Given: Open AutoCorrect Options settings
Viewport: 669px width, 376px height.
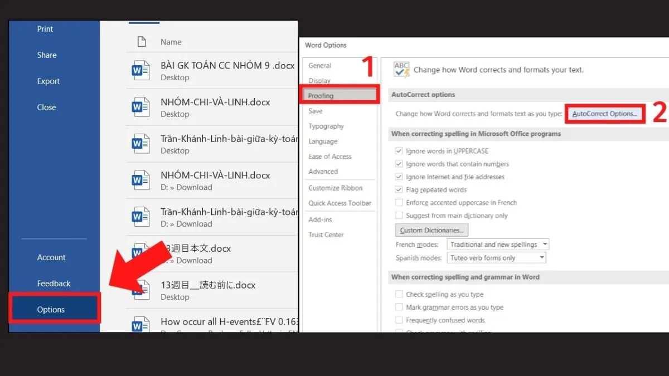Looking at the screenshot, I should point(605,113).
